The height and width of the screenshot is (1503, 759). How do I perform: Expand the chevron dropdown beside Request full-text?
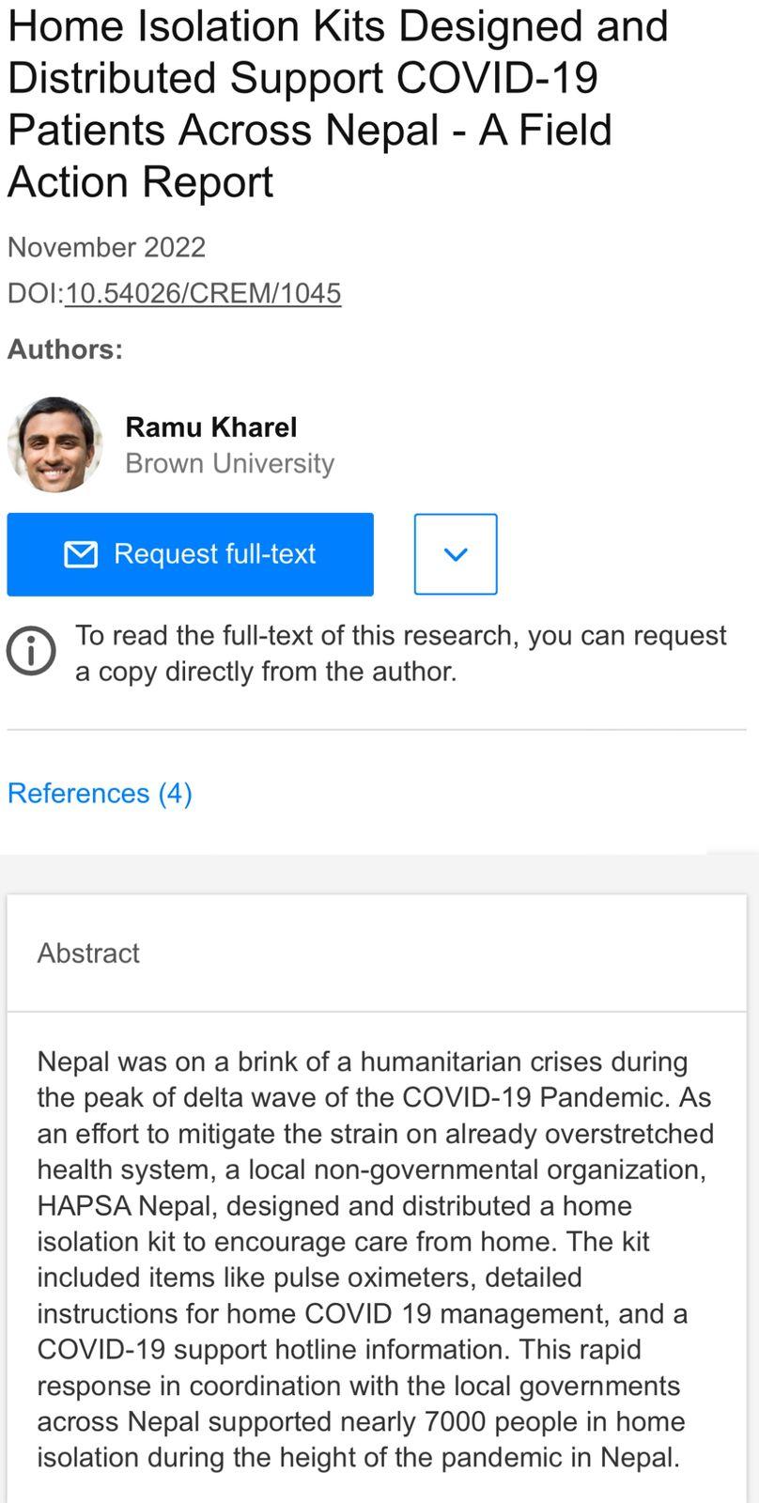[x=456, y=554]
